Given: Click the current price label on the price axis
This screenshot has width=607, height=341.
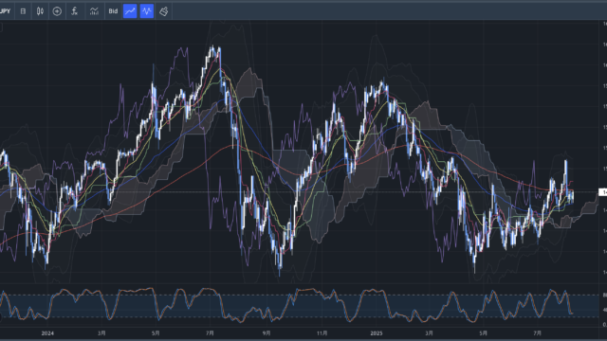Looking at the screenshot, I should 603,192.
